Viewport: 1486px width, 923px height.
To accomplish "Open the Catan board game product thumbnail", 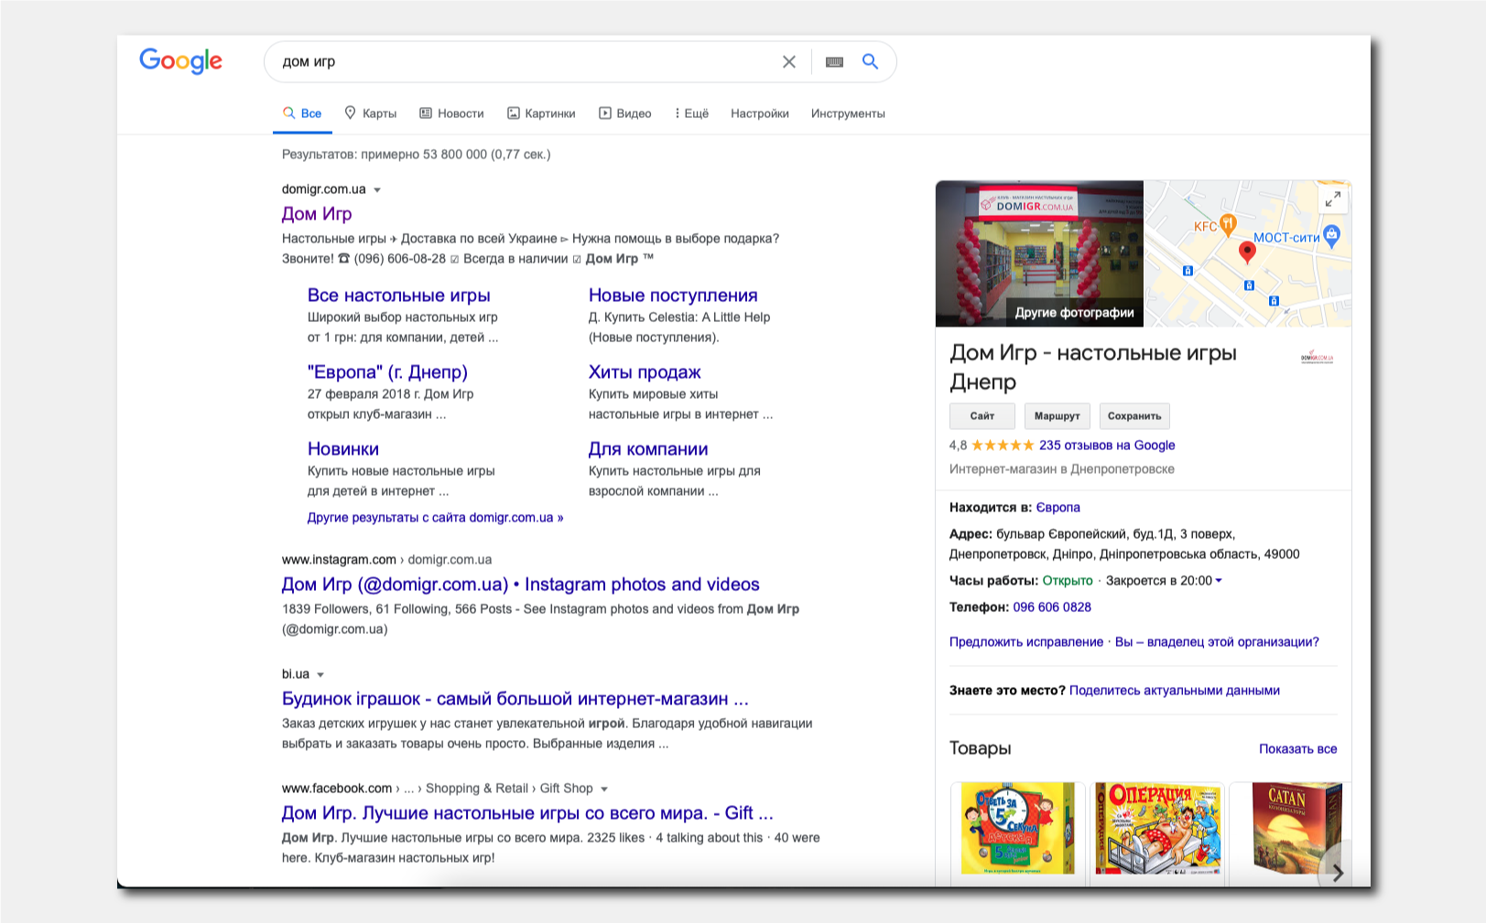I will point(1290,829).
